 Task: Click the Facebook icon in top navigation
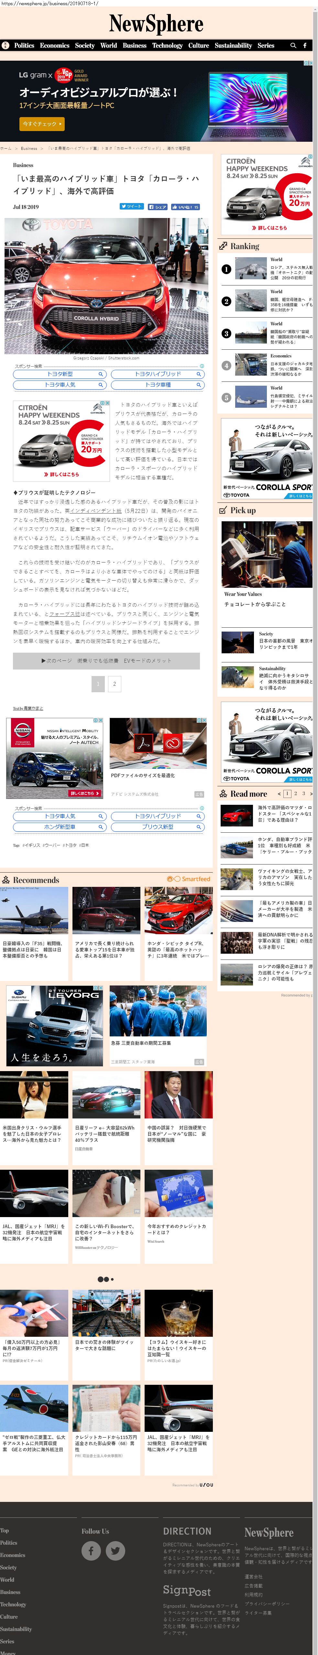(x=304, y=46)
